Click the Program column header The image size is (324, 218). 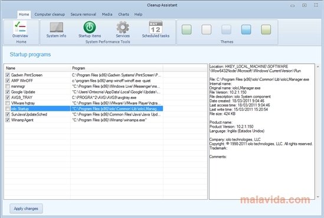coord(116,68)
